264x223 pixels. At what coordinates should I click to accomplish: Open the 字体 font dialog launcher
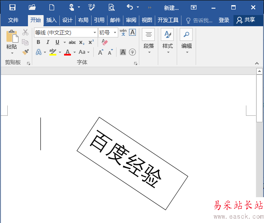tap(135, 64)
